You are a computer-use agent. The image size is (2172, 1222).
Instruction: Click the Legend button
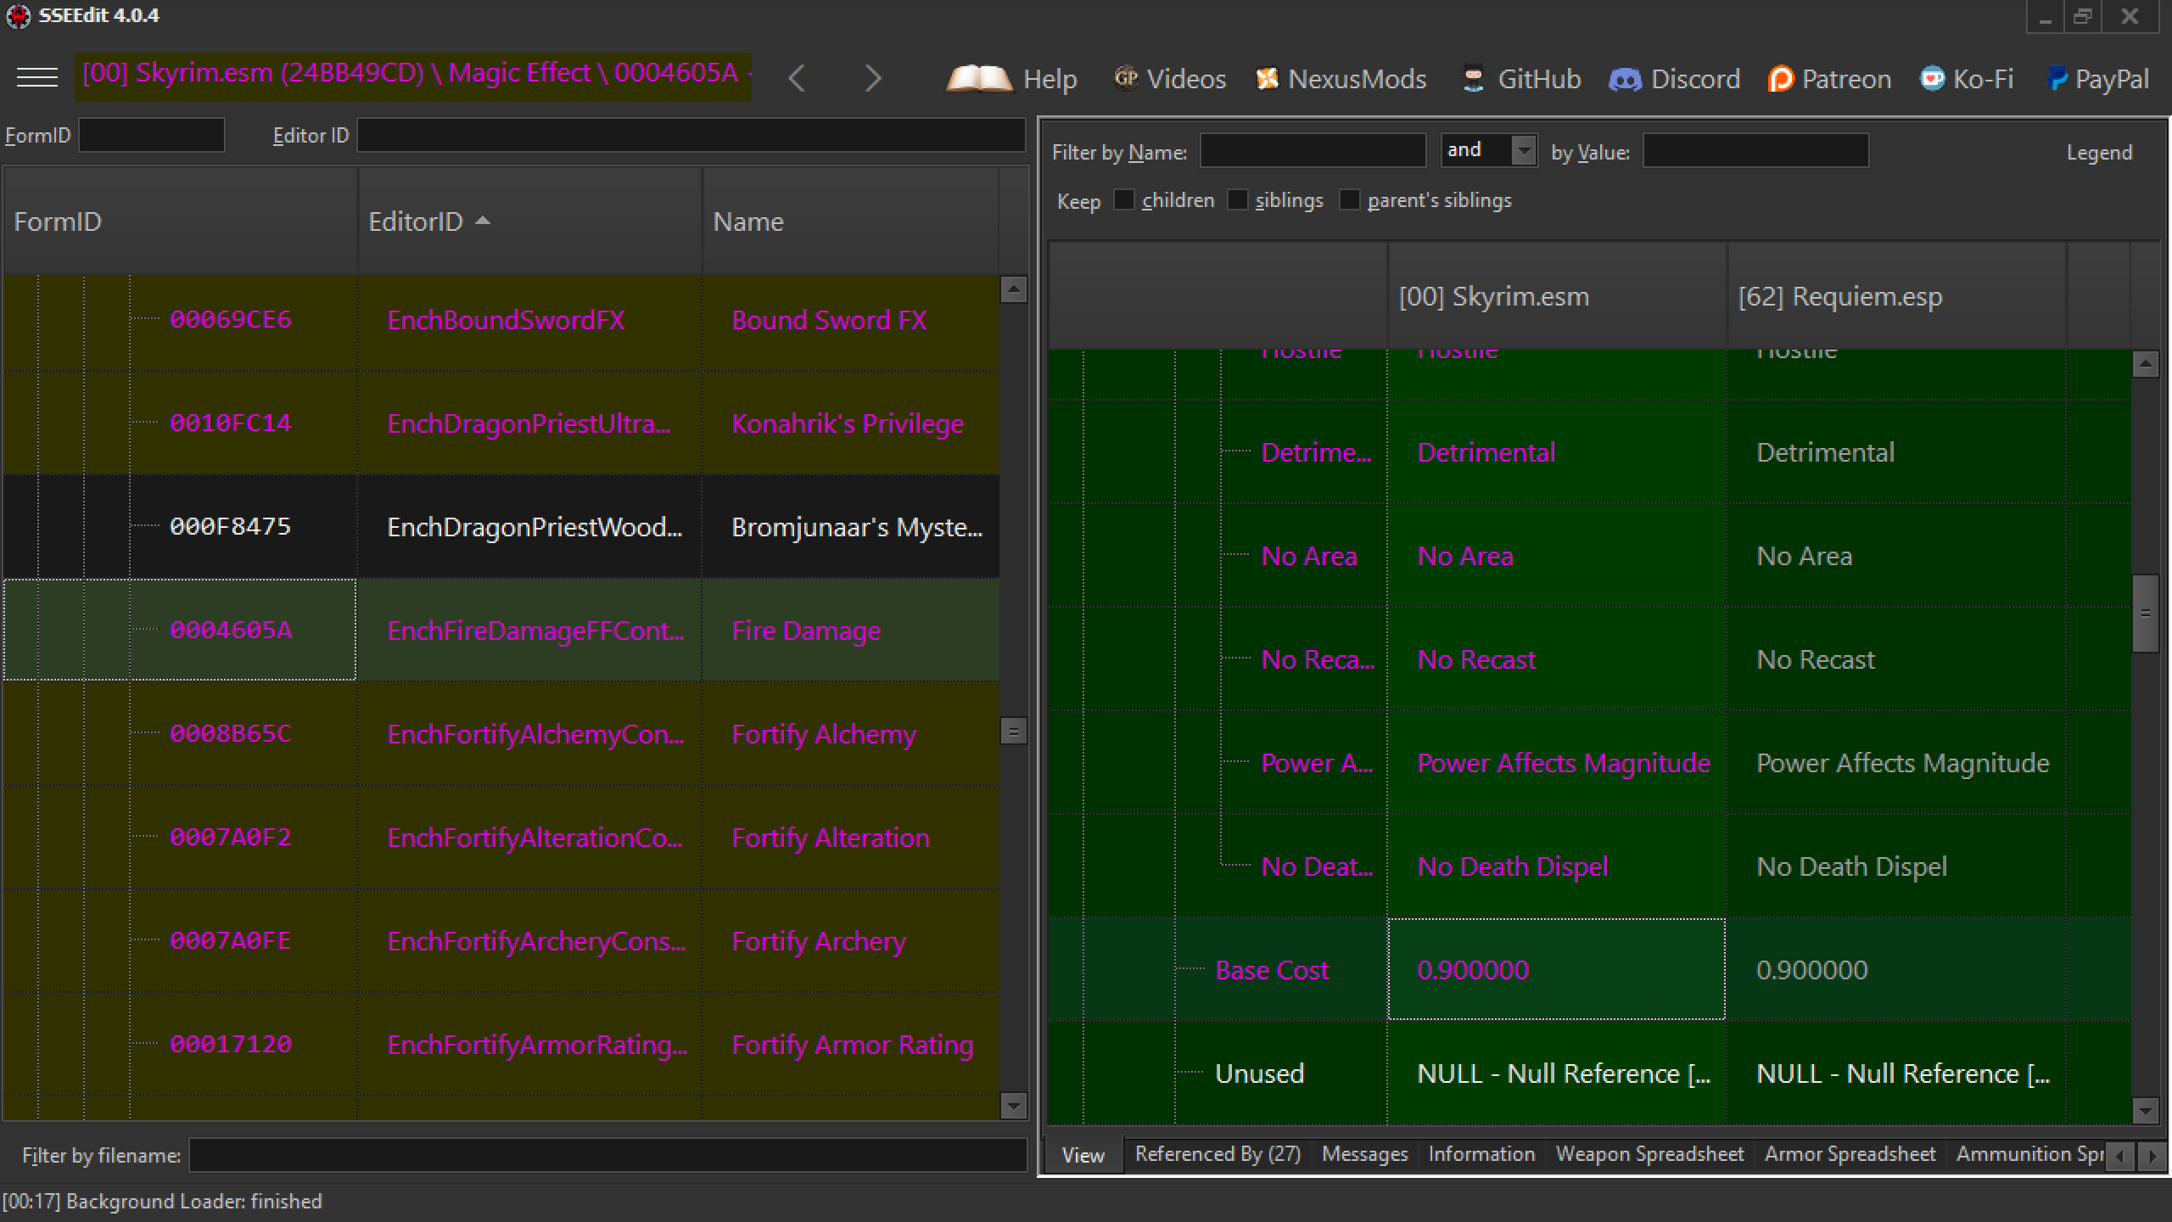2098,153
